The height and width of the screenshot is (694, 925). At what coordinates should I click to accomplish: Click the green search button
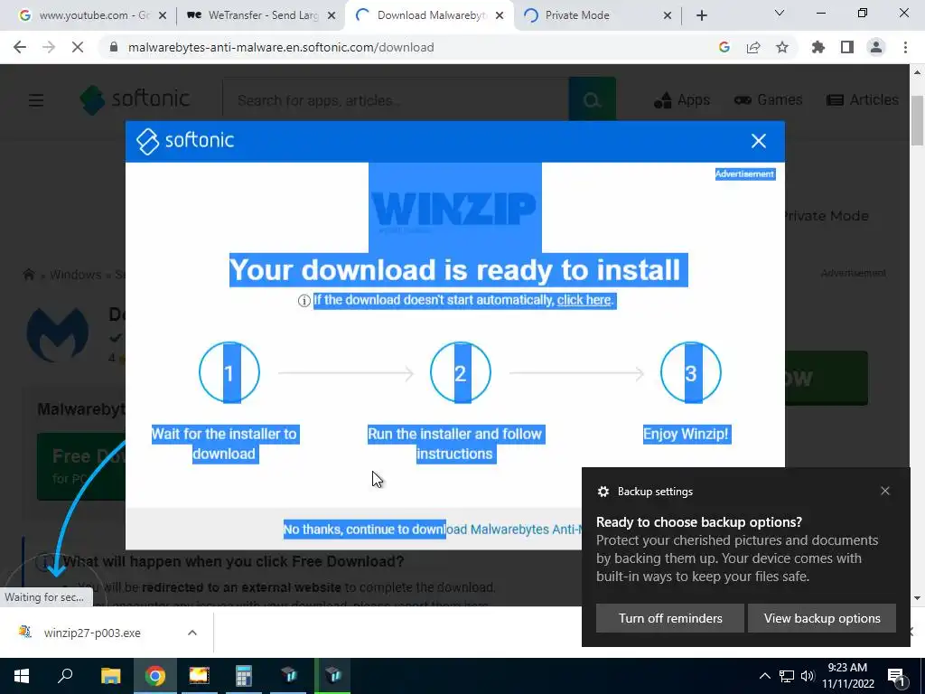593,100
